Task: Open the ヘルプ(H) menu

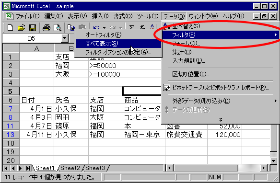Action: 233,16
